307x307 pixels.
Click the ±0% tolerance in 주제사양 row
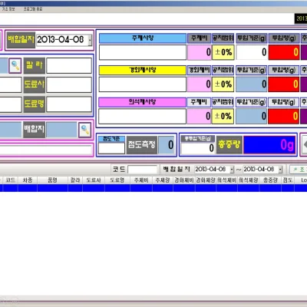point(223,52)
